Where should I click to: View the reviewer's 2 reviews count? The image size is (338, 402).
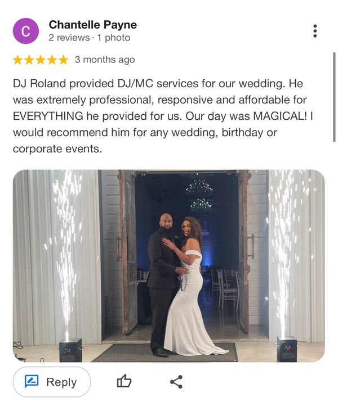[69, 38]
